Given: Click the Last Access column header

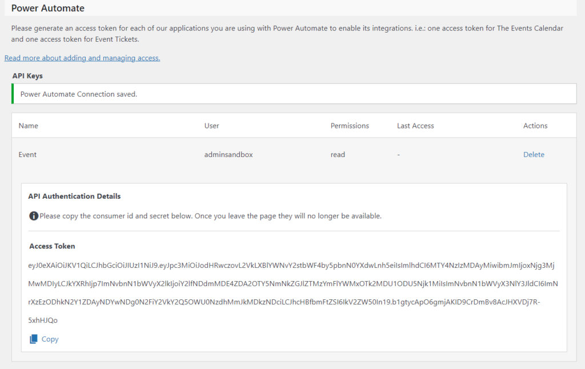Looking at the screenshot, I should coord(415,125).
